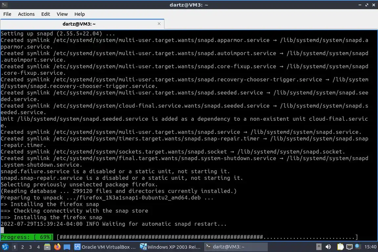
Task: Click 'Preparing to unpack' firefox deb line
Action: click(107, 198)
